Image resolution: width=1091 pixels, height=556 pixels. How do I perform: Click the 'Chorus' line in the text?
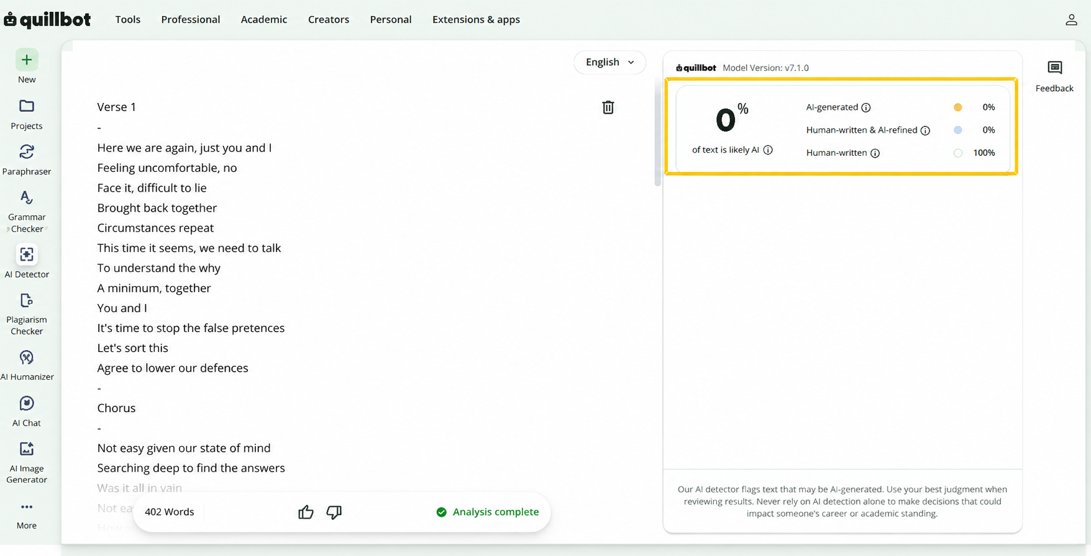tap(116, 408)
